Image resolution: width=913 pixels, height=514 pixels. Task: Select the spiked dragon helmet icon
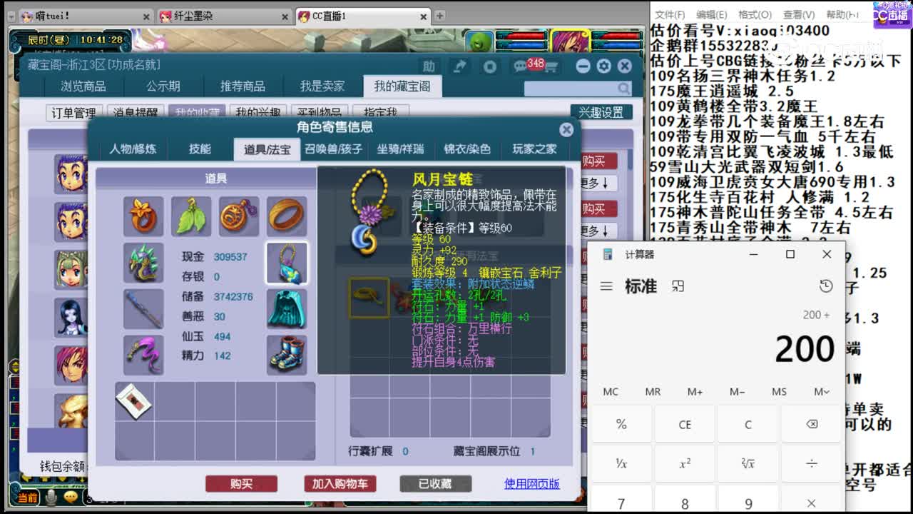tap(143, 263)
